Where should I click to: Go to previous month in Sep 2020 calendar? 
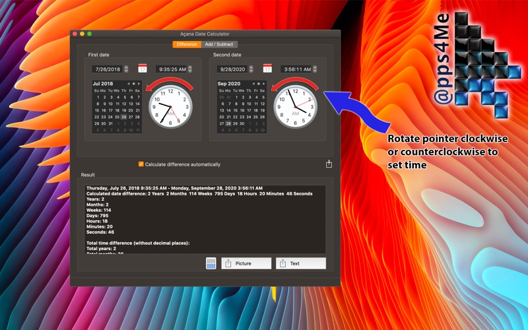coord(254,84)
